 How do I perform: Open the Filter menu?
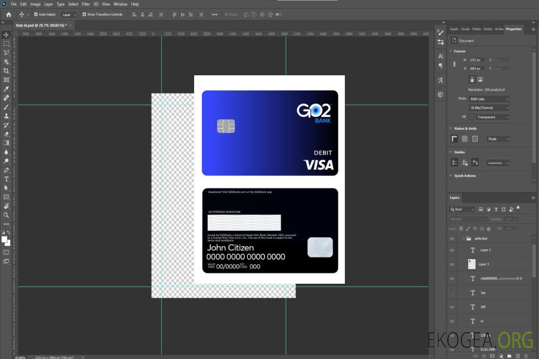[86, 4]
